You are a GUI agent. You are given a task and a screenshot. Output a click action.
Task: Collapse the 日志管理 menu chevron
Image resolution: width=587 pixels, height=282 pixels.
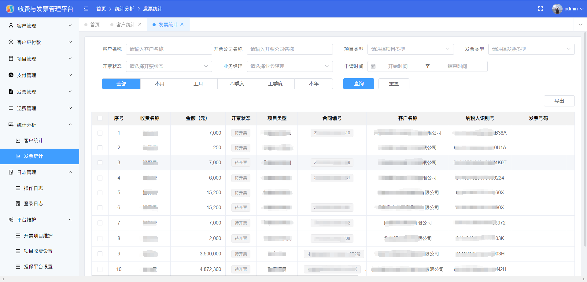(x=70, y=173)
